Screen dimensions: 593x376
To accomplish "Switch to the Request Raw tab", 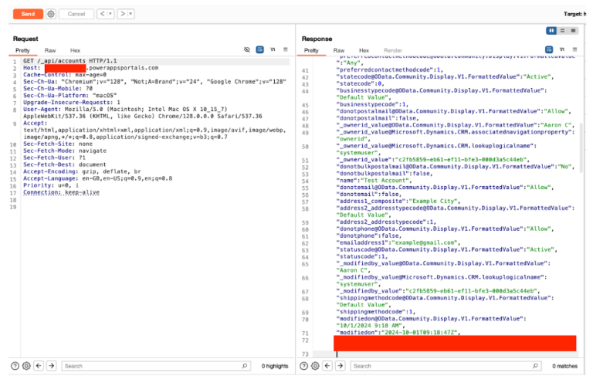I will tap(50, 50).
